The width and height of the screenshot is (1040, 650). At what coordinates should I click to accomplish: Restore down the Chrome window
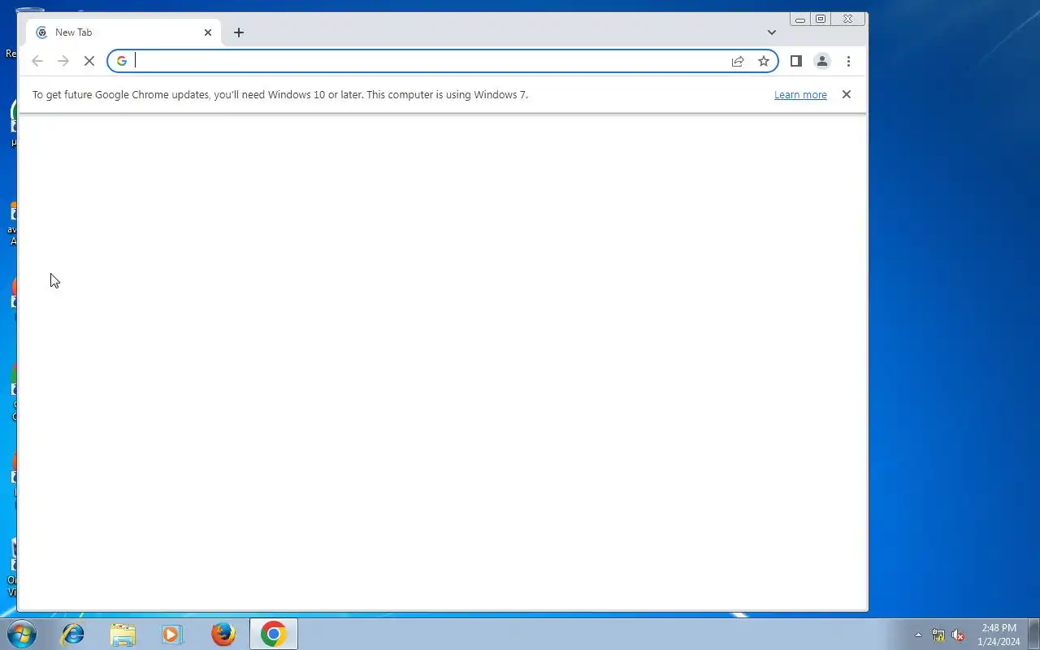[821, 19]
